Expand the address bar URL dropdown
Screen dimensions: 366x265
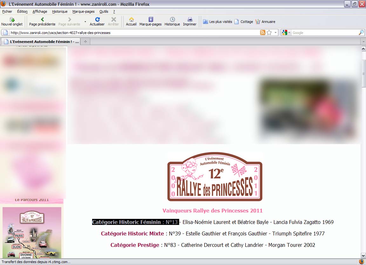tap(276, 33)
